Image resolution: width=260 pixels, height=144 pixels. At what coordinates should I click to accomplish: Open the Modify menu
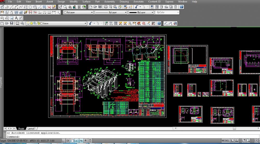pos(74,2)
